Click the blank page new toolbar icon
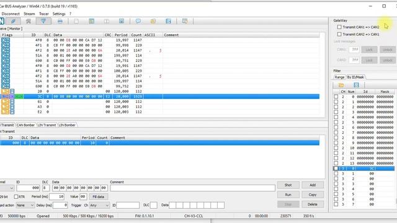397x223 pixels. click(76, 21)
